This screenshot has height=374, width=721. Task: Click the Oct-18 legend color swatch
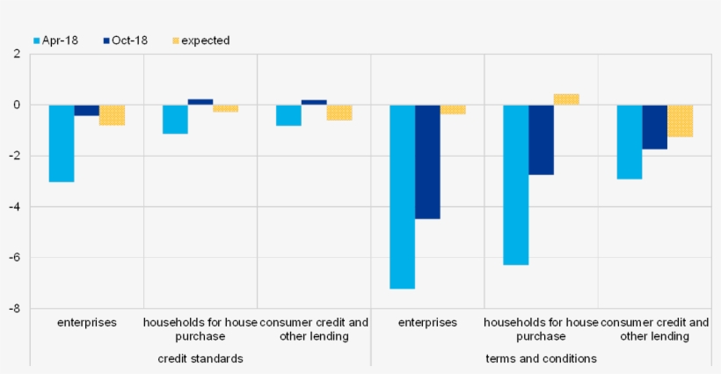click(x=106, y=40)
